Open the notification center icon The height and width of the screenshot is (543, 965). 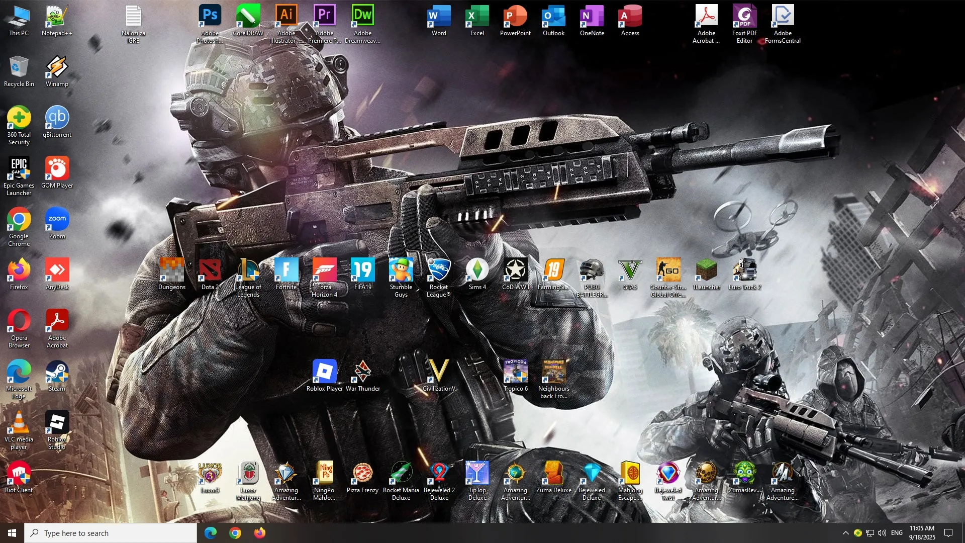(948, 533)
